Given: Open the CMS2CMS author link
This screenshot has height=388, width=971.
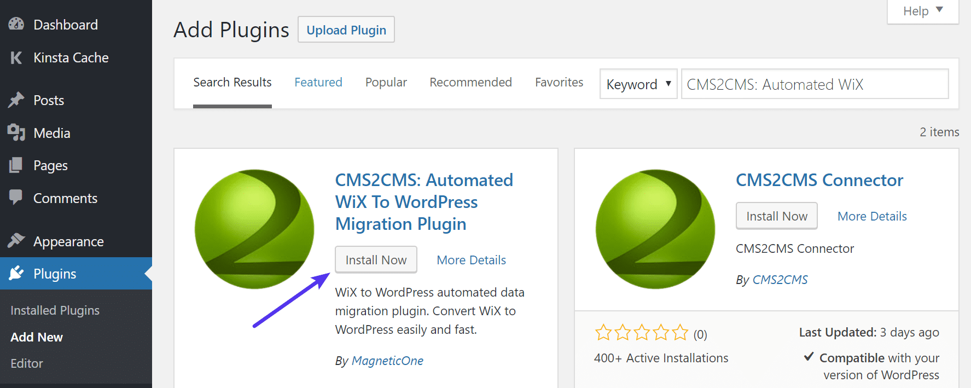Looking at the screenshot, I should pyautogui.click(x=780, y=280).
